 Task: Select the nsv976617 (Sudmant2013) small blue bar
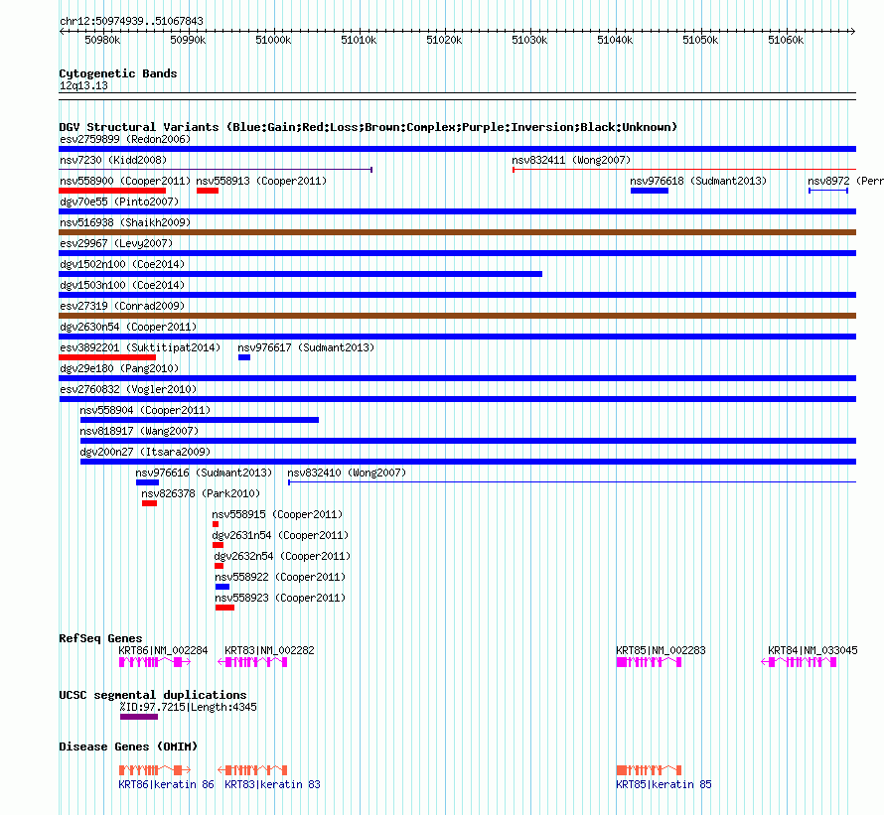[x=244, y=357]
